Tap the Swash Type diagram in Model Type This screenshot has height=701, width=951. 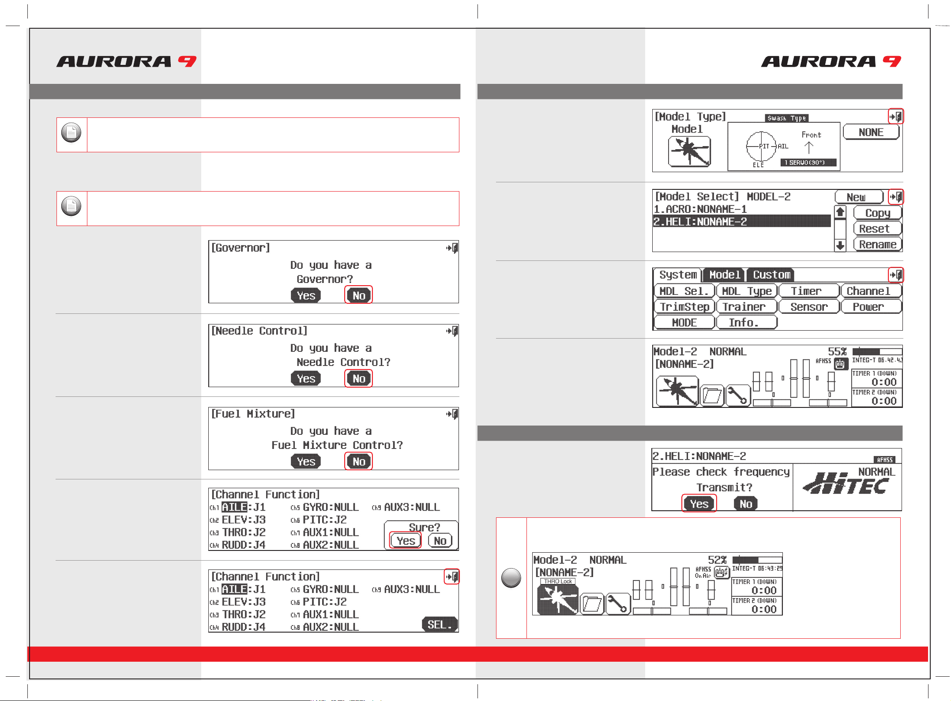(784, 147)
